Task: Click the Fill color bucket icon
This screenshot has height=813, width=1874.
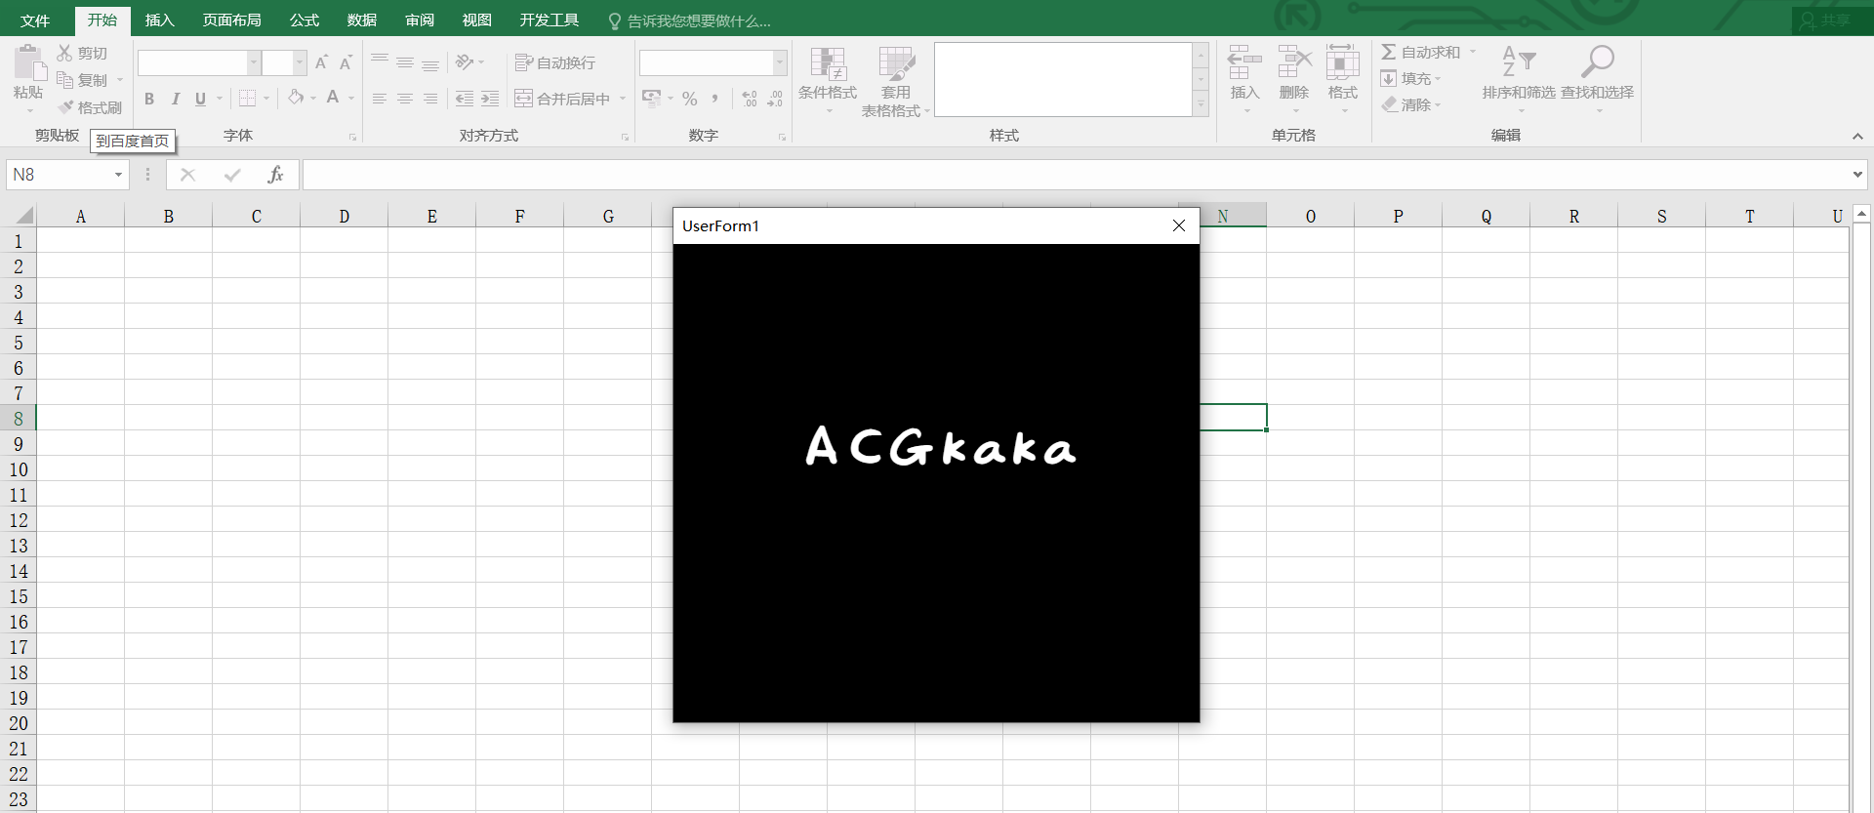Action: [x=296, y=98]
